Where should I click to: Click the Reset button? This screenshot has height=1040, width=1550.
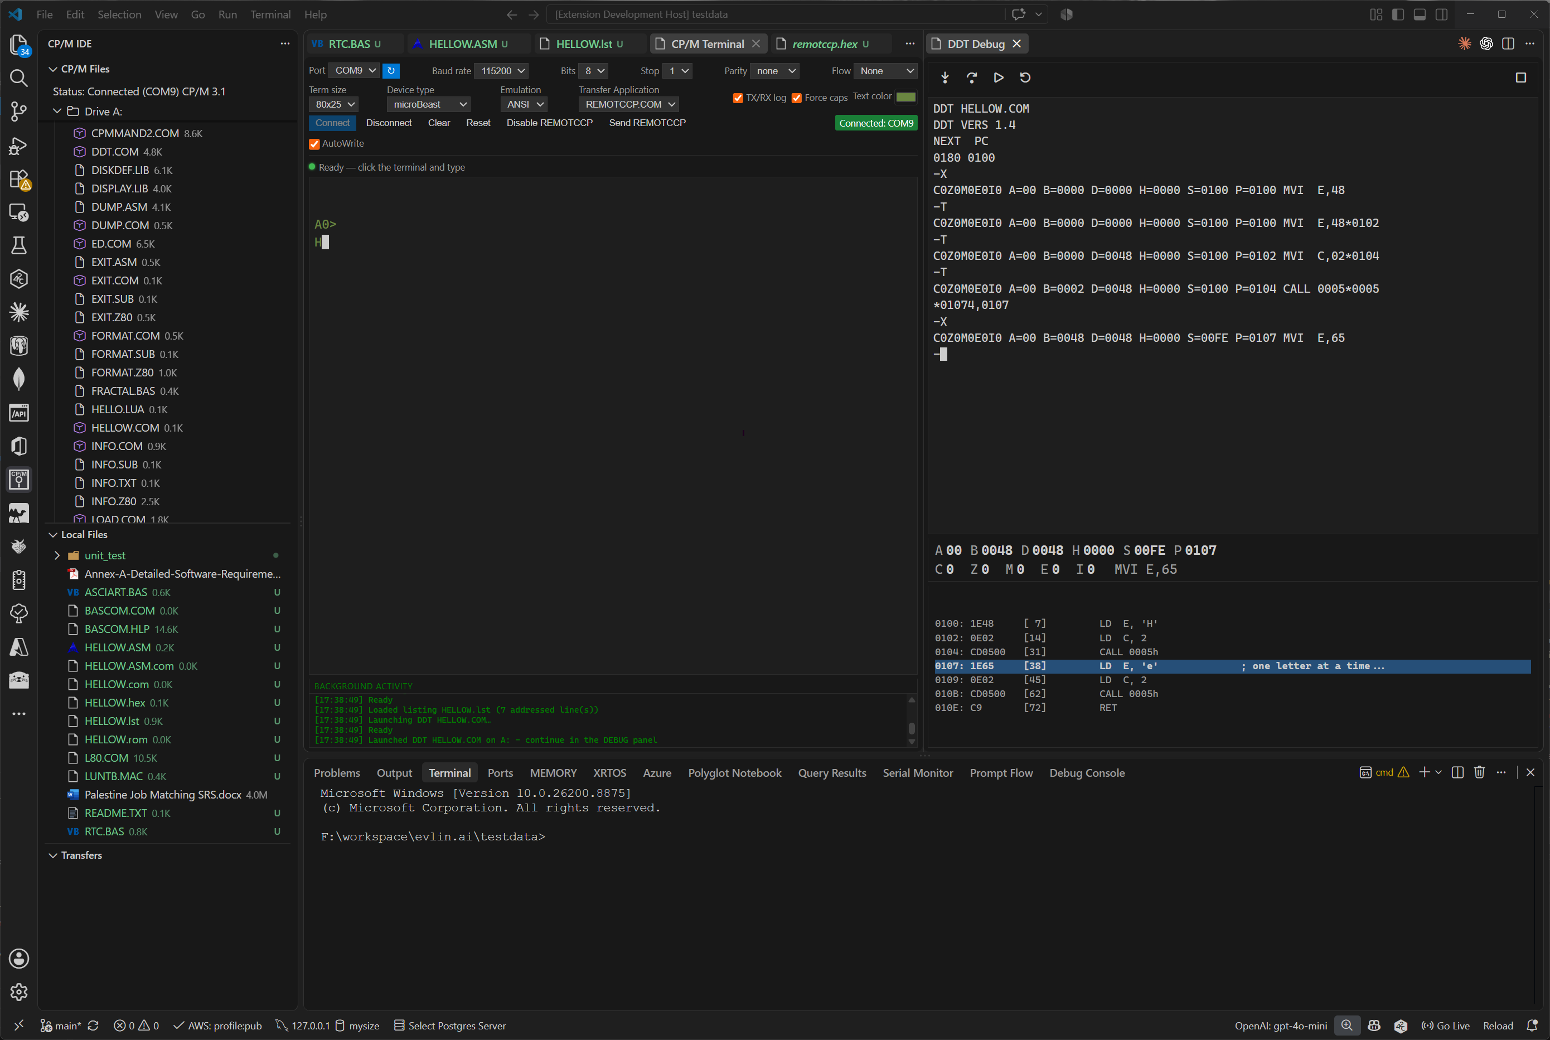478,123
